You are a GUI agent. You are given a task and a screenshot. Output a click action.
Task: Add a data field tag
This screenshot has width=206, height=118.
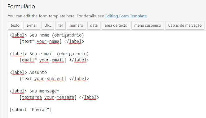click(x=94, y=25)
